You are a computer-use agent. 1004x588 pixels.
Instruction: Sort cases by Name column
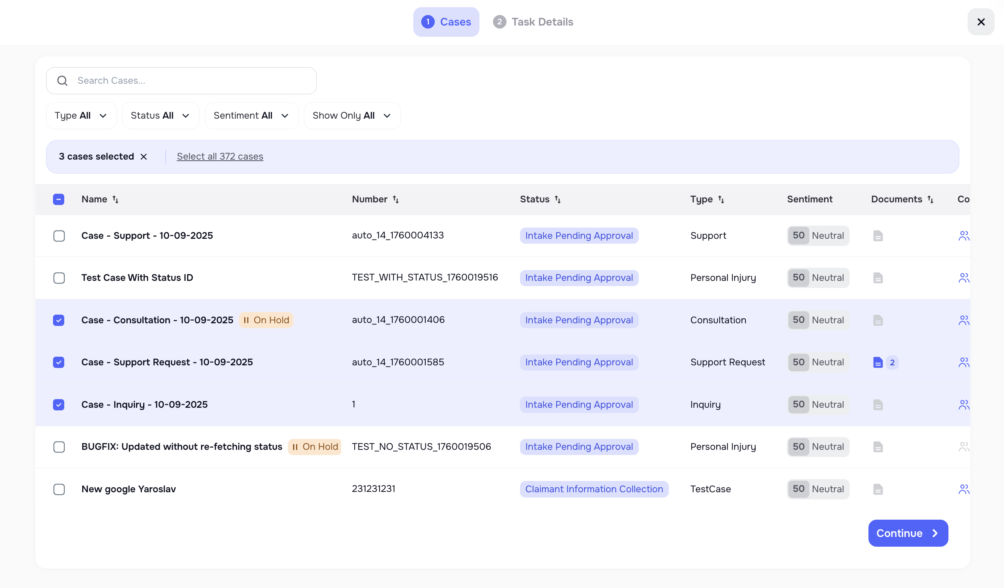[115, 199]
